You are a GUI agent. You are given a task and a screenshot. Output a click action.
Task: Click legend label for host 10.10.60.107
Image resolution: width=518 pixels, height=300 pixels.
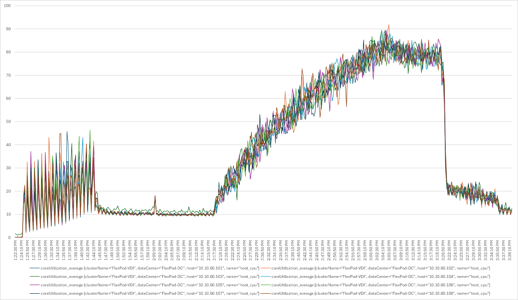point(150,293)
